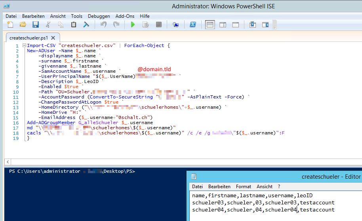Run the script with the green play button
The width and height of the screenshot is (362, 221).
point(133,25)
